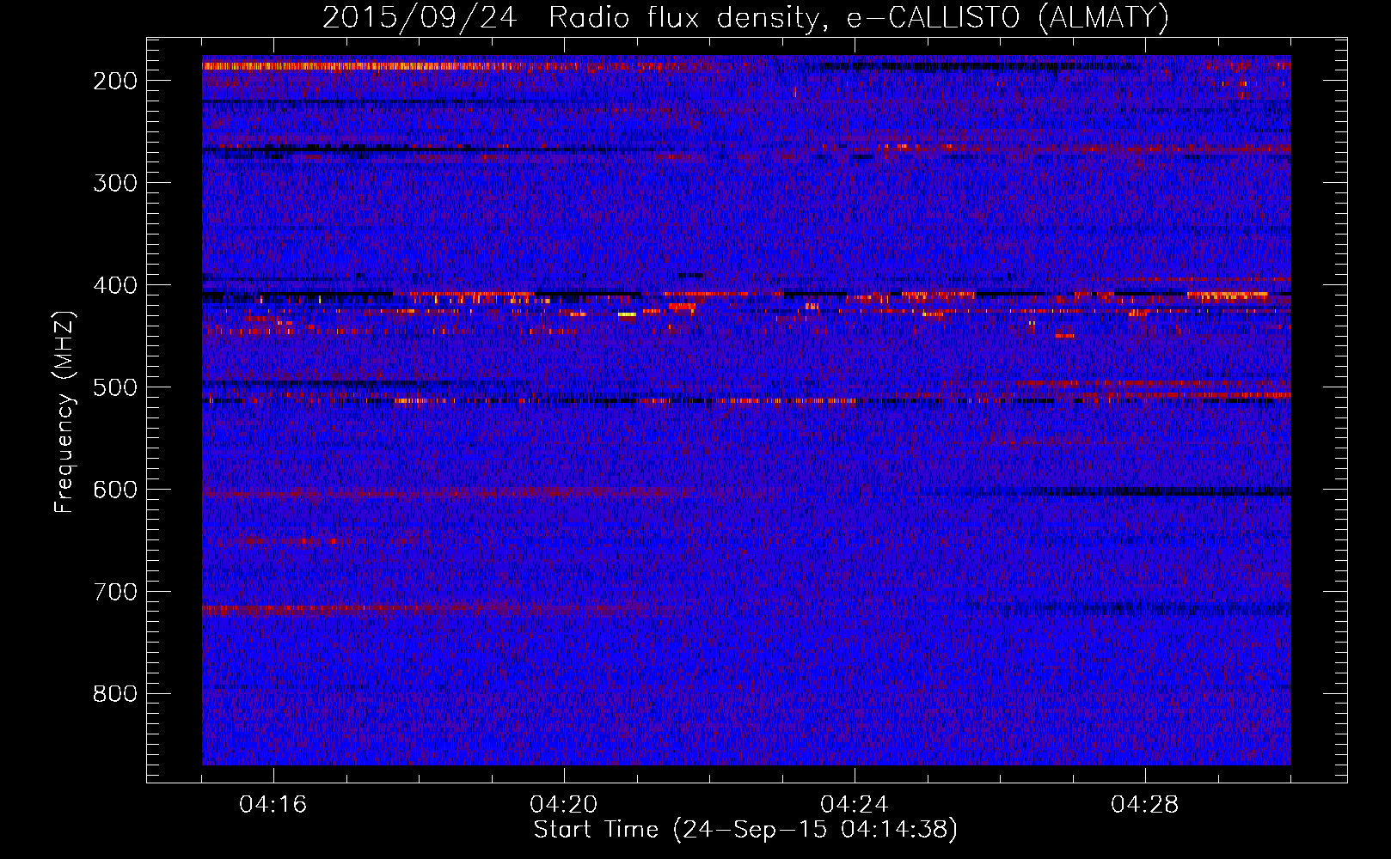Click the 600 frequency tick label
Image resolution: width=1391 pixels, height=859 pixels.
point(115,490)
